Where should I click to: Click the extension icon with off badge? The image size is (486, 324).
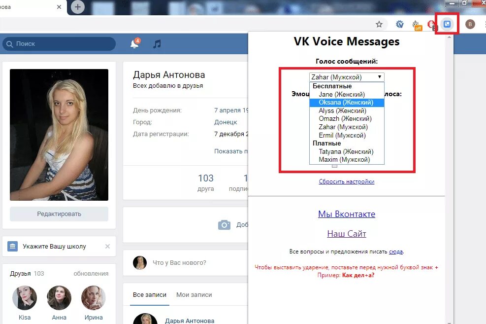point(416,25)
